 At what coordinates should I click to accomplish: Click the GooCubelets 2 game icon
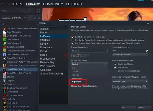(5, 43)
